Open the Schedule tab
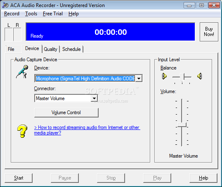Image resolution: width=222 pixels, height=187 pixels. pos(71,49)
